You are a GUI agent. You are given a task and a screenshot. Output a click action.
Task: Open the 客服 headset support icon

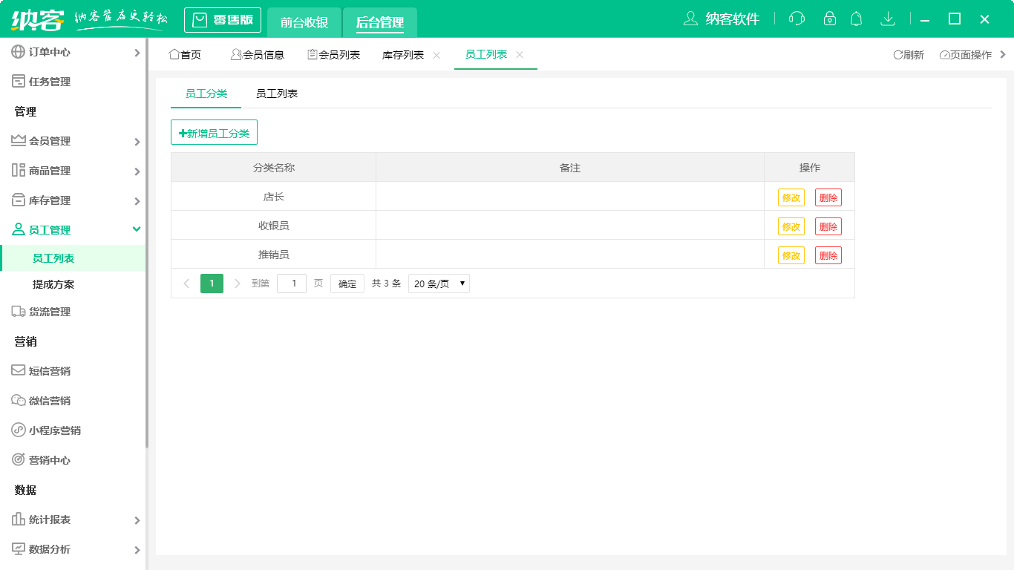pyautogui.click(x=797, y=19)
